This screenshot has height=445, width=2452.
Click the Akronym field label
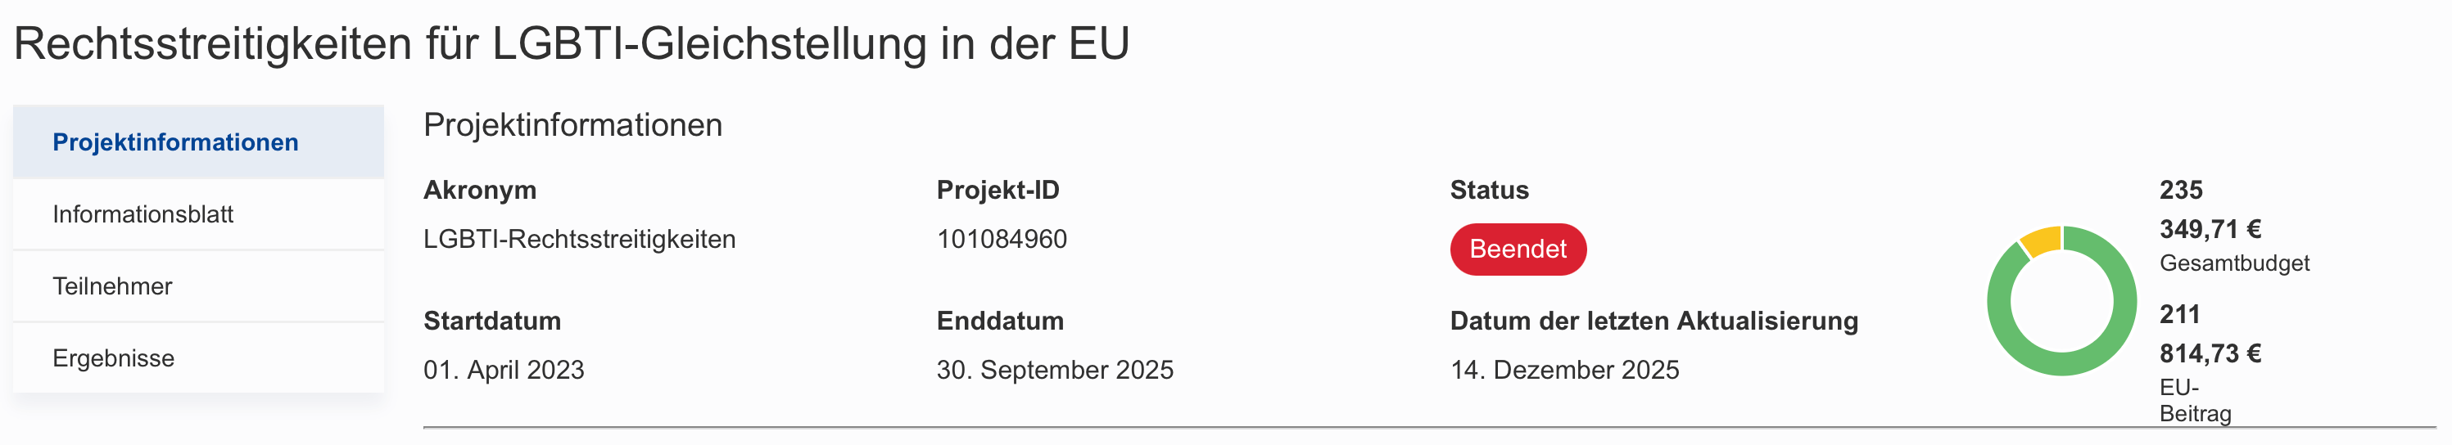click(480, 190)
